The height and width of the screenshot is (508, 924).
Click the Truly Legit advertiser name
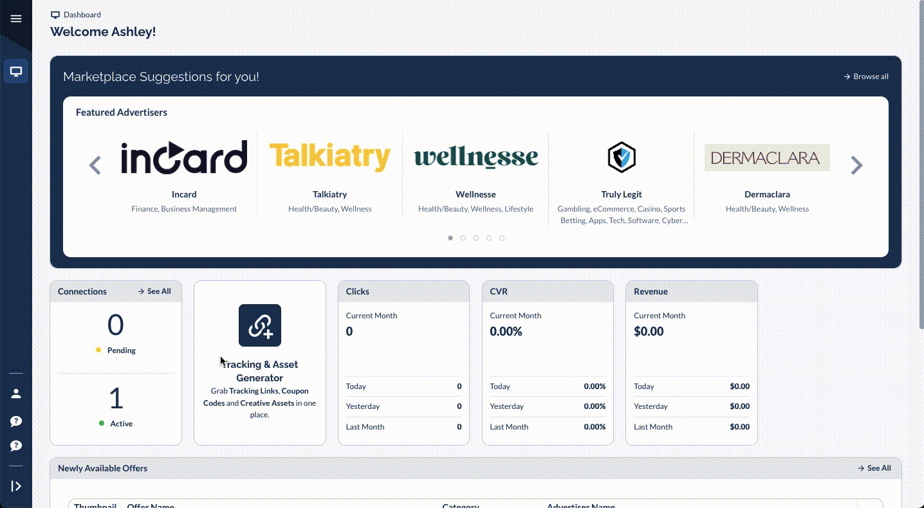(x=621, y=194)
